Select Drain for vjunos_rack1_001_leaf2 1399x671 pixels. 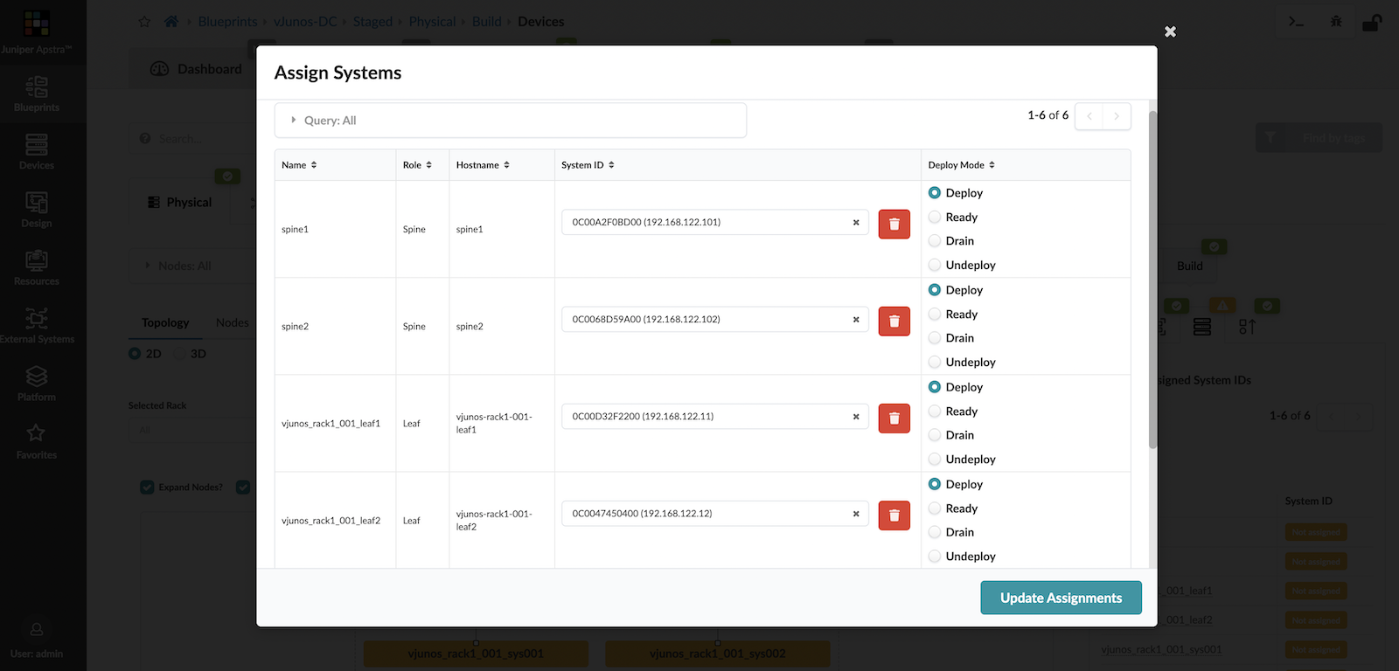tap(935, 532)
